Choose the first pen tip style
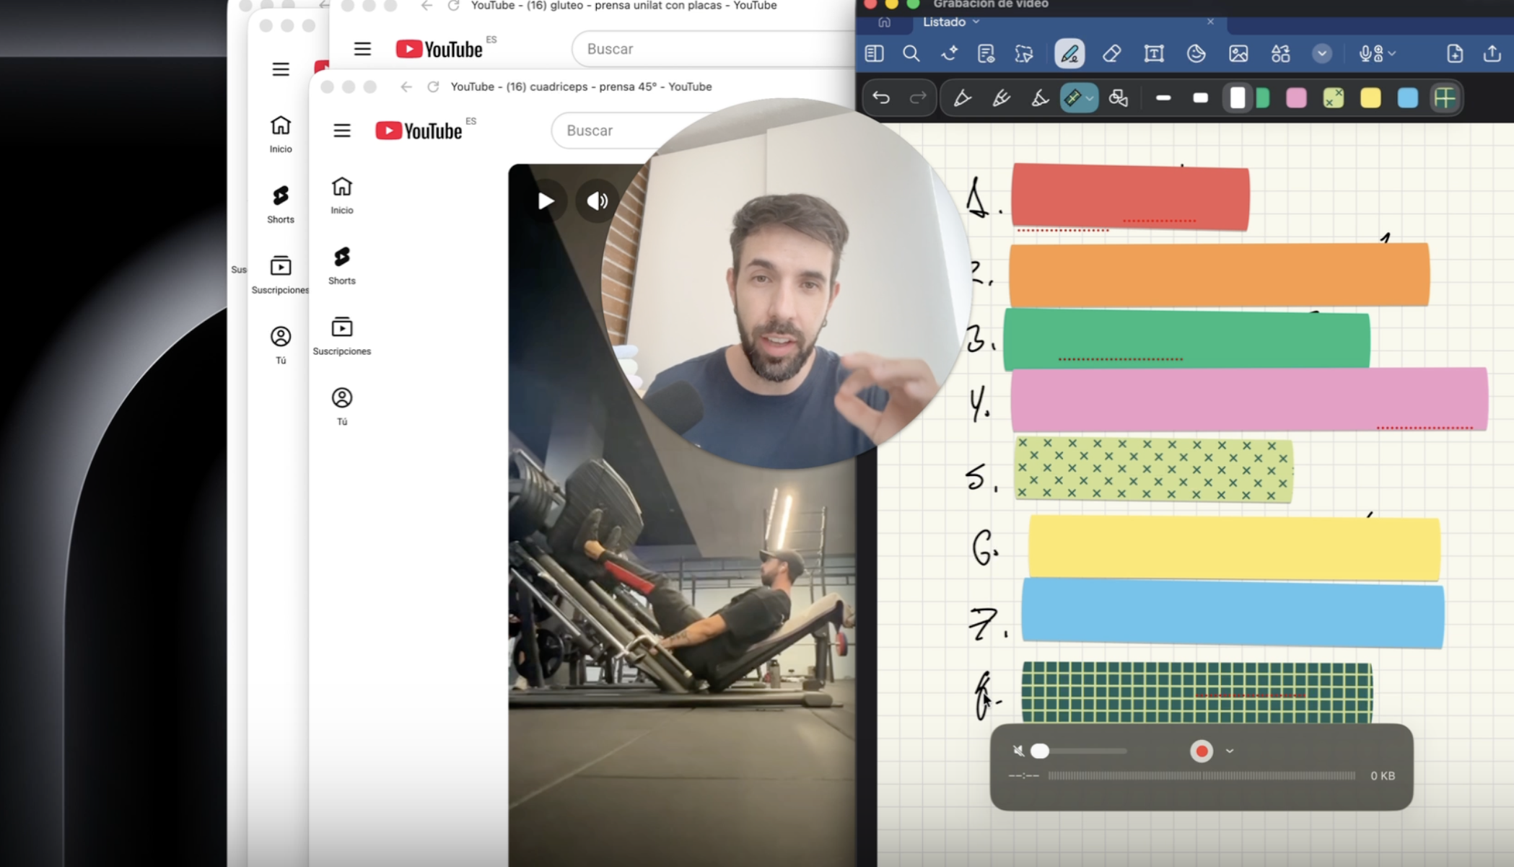 962,97
